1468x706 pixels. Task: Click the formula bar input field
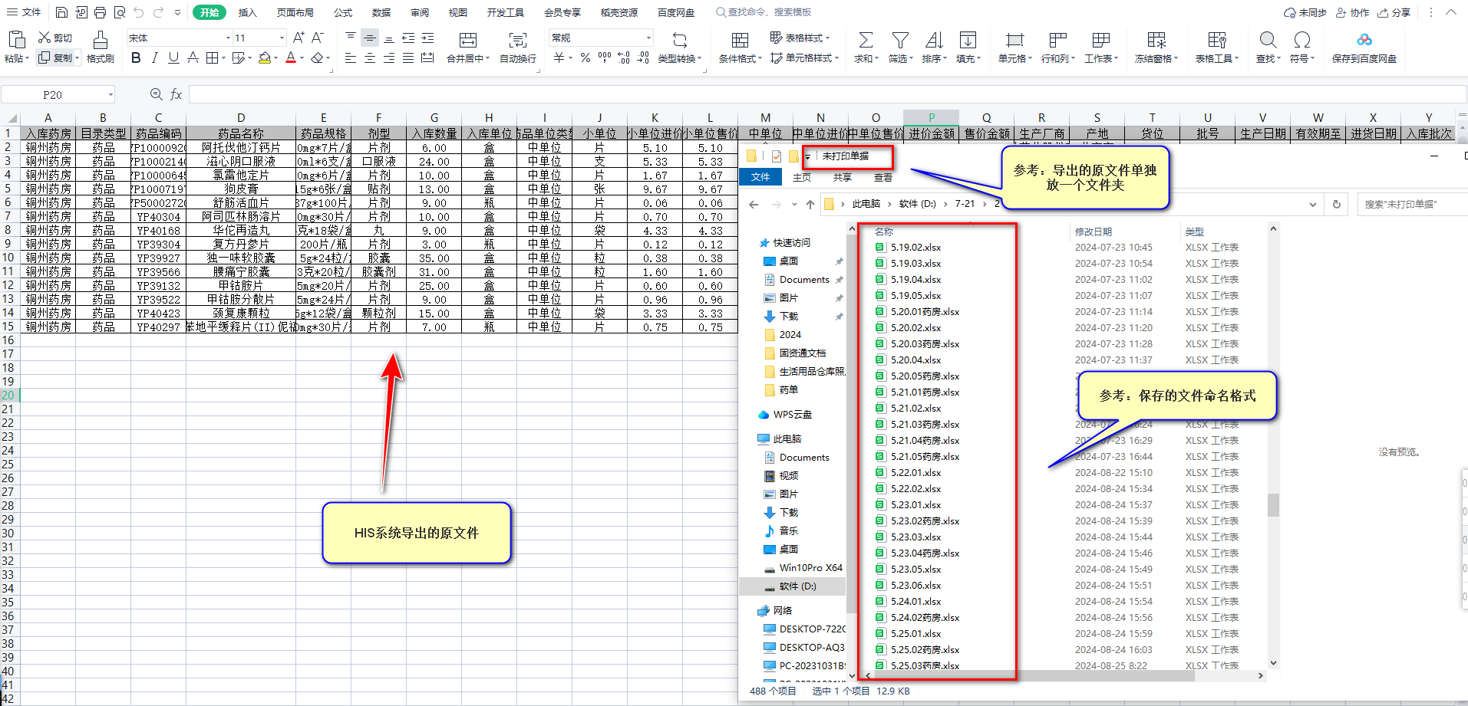(x=827, y=94)
